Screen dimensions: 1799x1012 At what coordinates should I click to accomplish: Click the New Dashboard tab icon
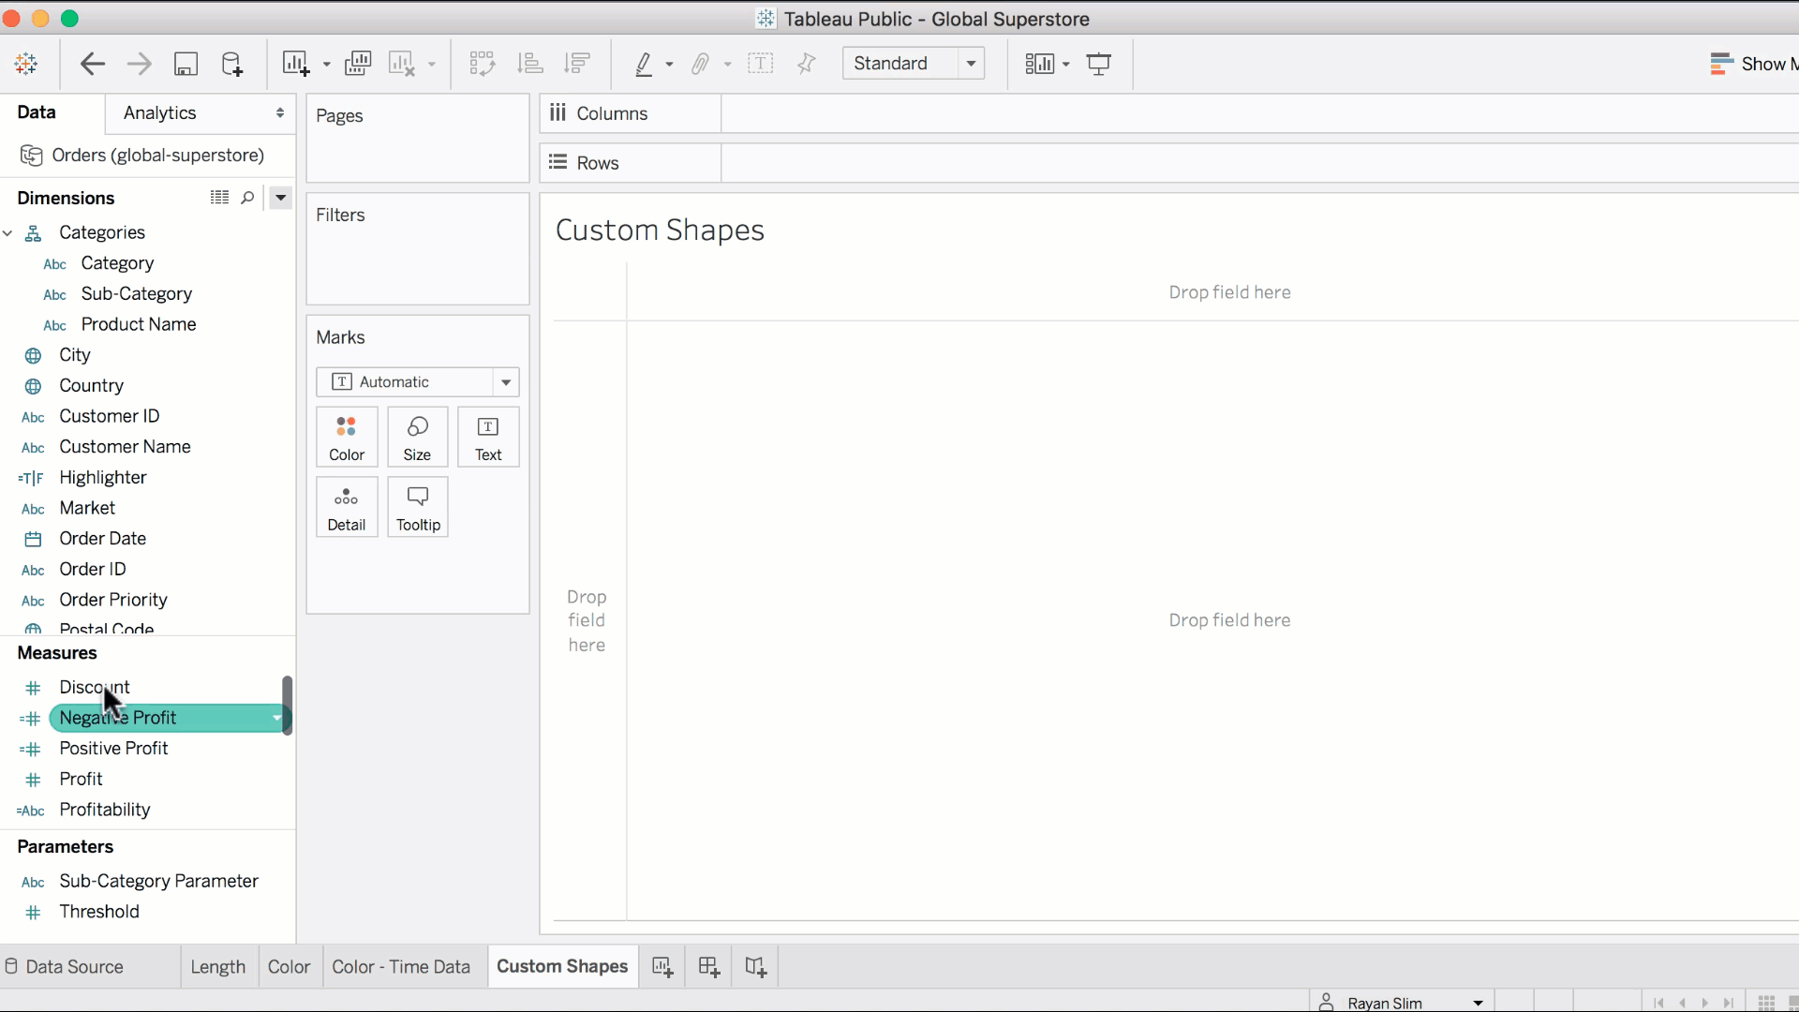coord(709,967)
